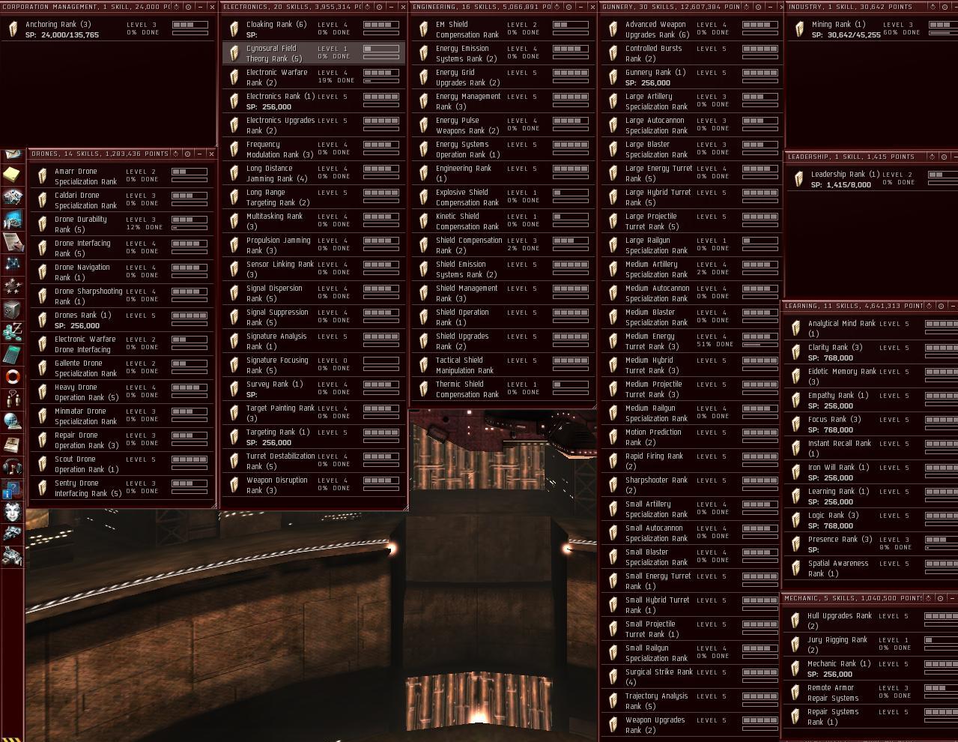Open the blue question-mark Help icon
Image resolution: width=958 pixels, height=742 pixels.
pos(12,489)
